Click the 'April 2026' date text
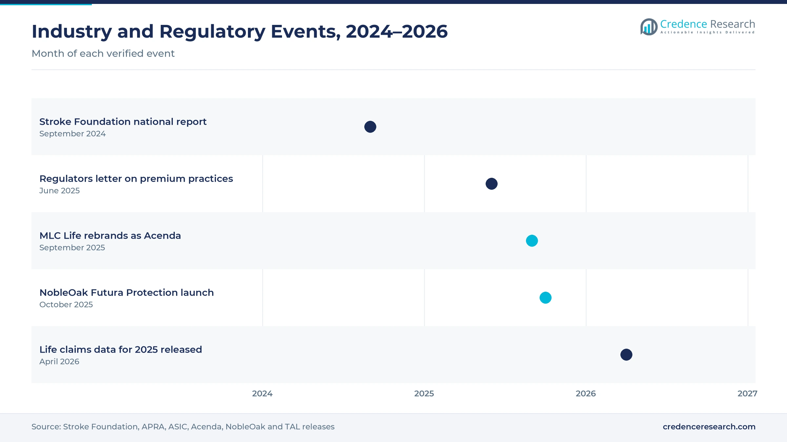The image size is (787, 442). (x=59, y=361)
